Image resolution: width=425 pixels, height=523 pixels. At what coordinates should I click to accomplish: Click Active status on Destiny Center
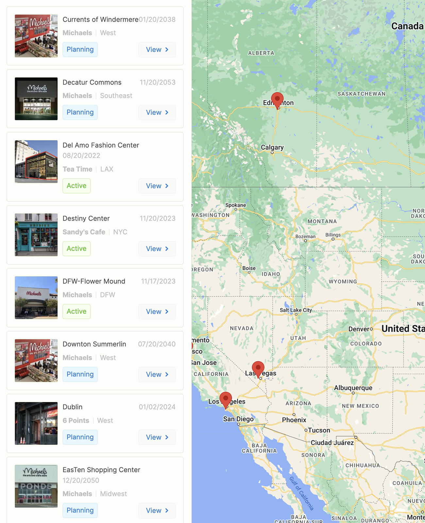click(x=76, y=249)
